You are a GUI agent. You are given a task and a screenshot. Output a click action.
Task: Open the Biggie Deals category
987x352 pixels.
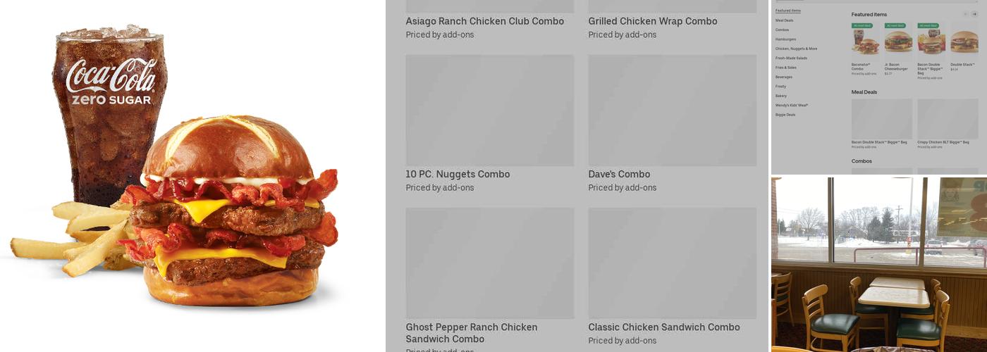click(x=785, y=114)
